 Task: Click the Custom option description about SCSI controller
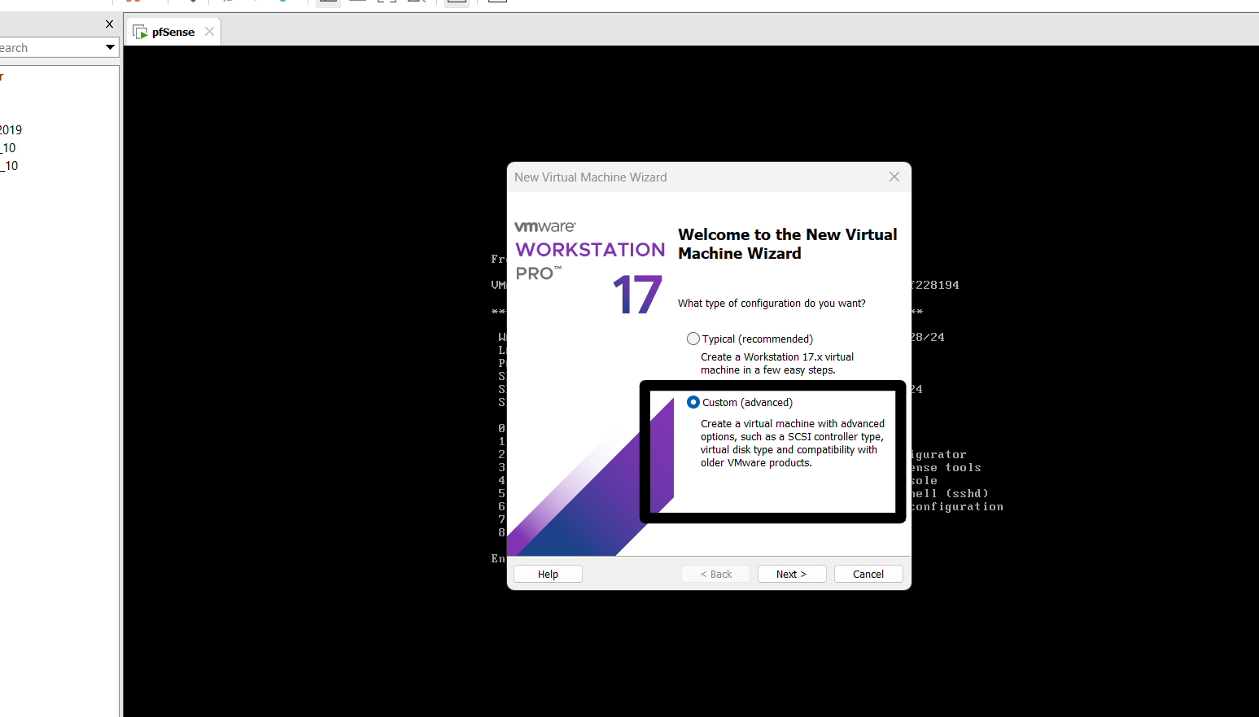[x=793, y=444]
